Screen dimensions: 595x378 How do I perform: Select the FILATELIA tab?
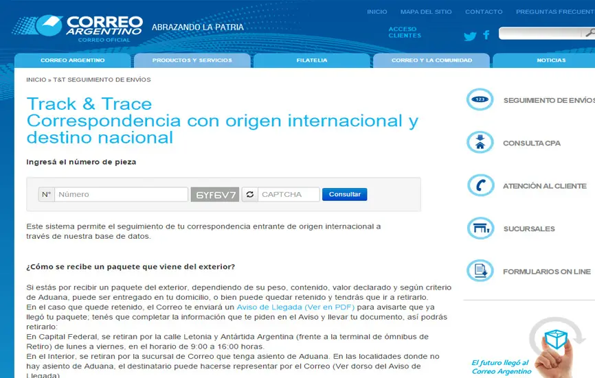coord(311,60)
